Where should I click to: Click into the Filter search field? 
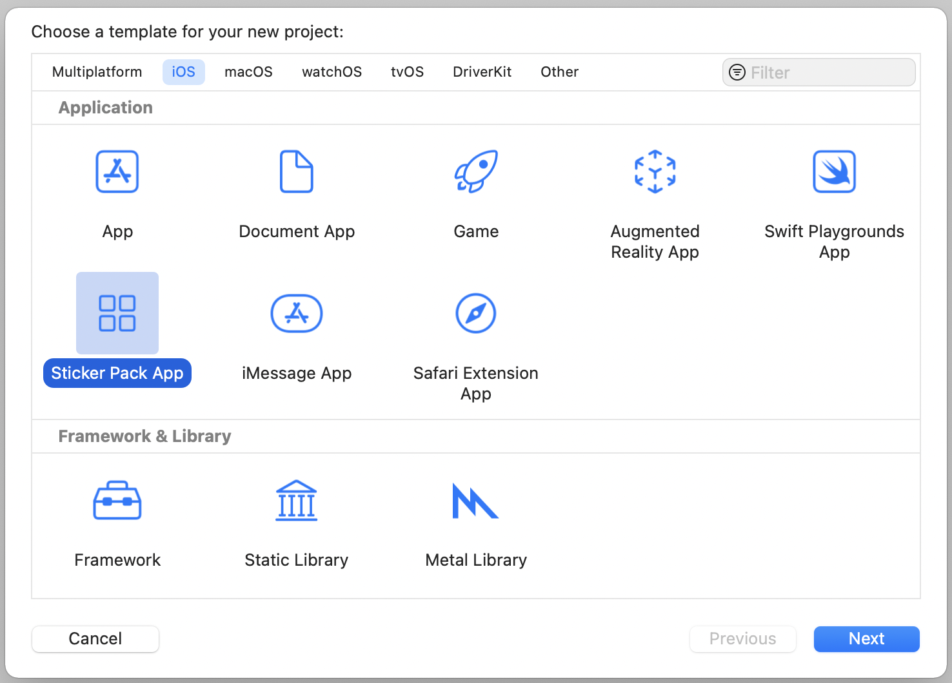[x=829, y=73]
